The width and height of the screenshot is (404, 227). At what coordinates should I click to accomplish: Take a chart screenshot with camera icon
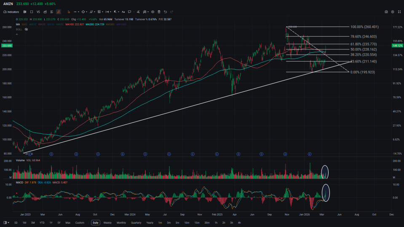[x=386, y=12]
